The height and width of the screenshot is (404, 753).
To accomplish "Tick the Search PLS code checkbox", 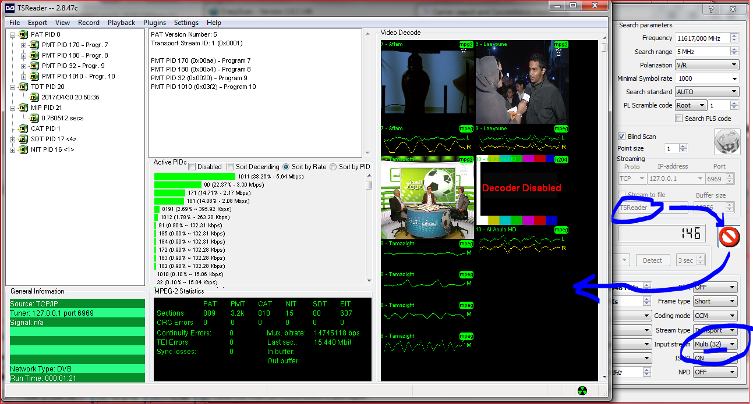I will click(678, 119).
